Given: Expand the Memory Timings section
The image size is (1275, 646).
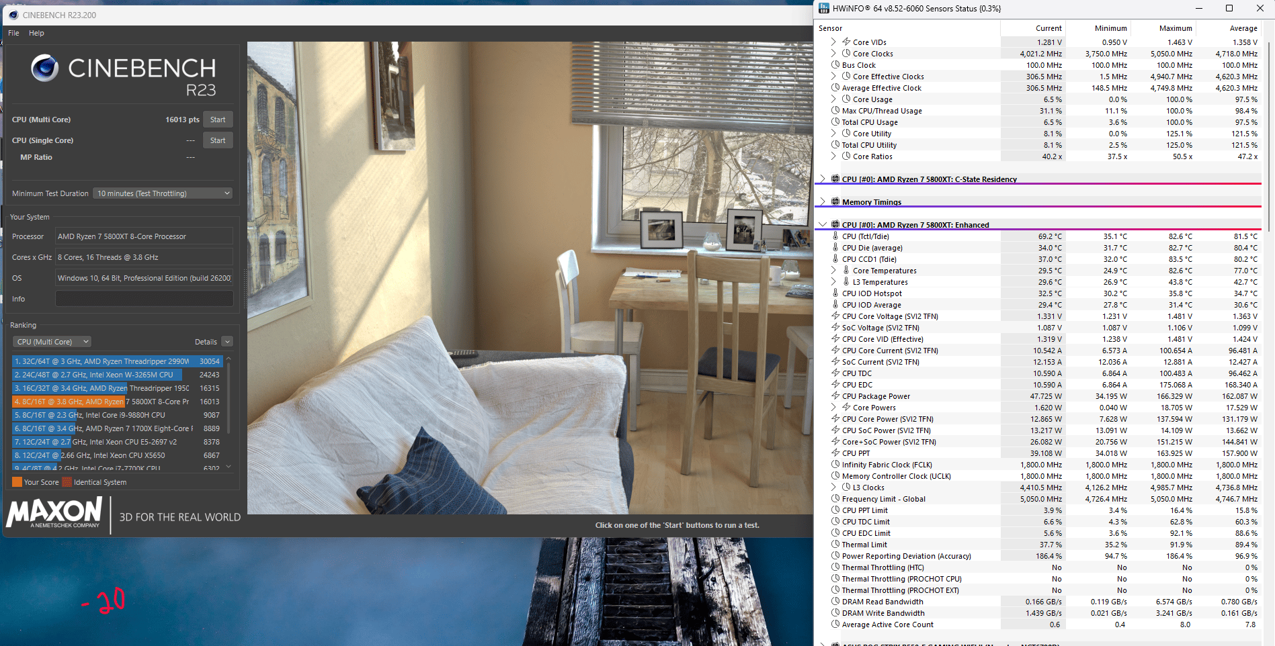Looking at the screenshot, I should coord(822,202).
